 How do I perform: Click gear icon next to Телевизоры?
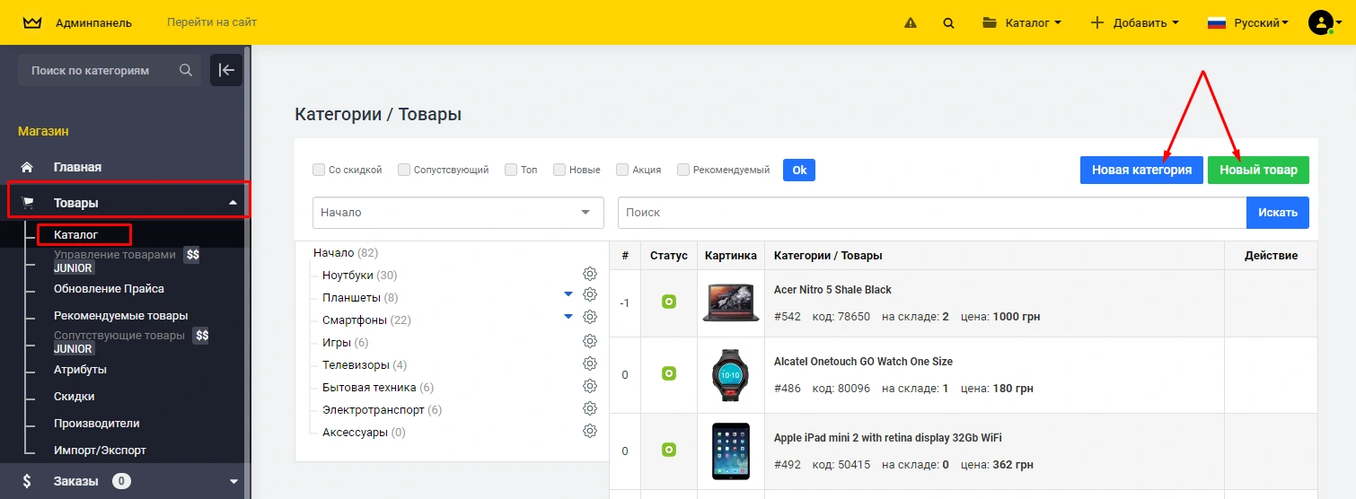tap(590, 363)
